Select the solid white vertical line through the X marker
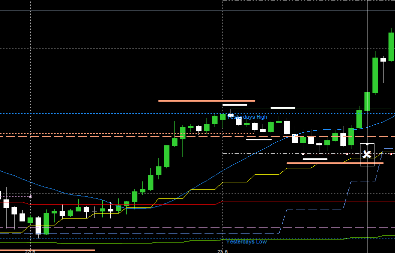395x253 pixels. 367,75
